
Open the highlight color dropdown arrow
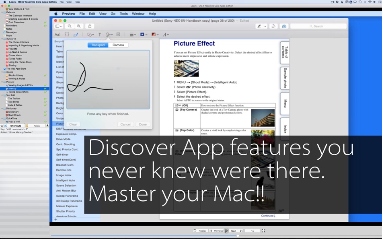pyautogui.click(x=265, y=26)
